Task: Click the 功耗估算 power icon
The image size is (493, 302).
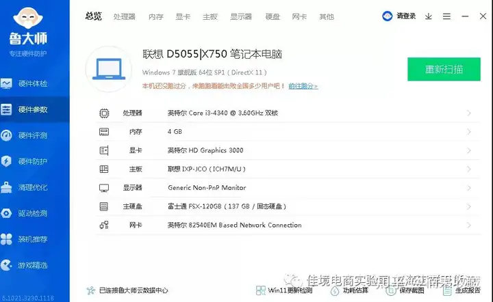Action: pyautogui.click(x=335, y=290)
